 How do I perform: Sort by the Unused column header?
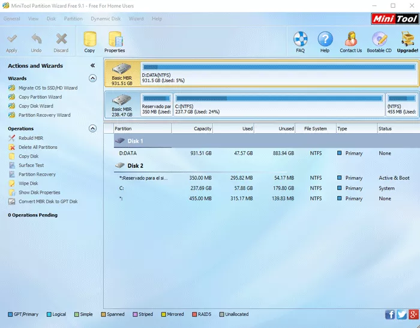pyautogui.click(x=275, y=129)
